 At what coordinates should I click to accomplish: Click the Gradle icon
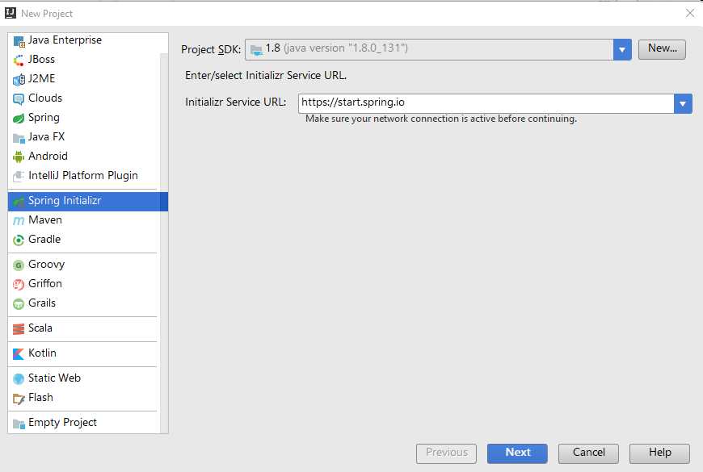19,240
